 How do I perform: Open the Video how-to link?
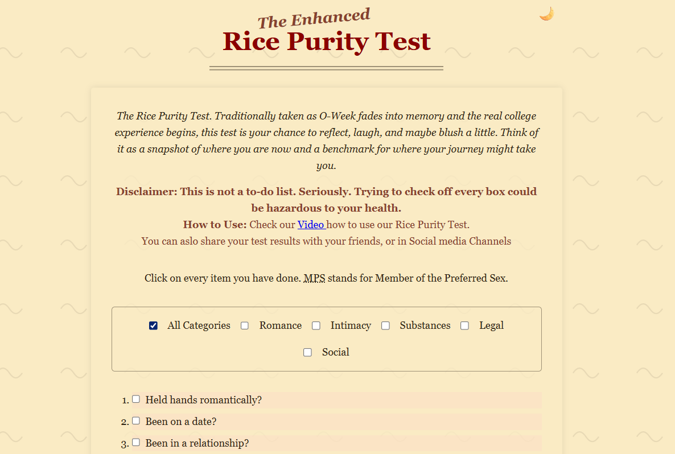tap(311, 224)
